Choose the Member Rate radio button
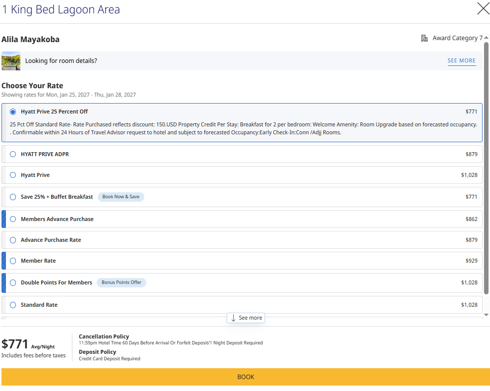This screenshot has height=391, width=490. pos(13,261)
